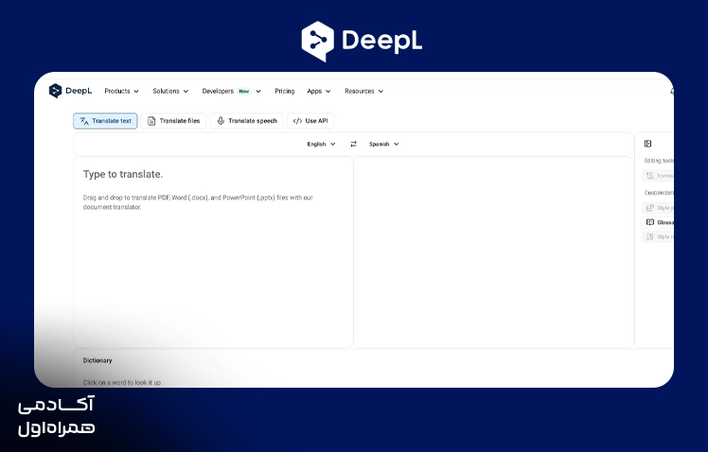The height and width of the screenshot is (452, 708).
Task: Expand the Apps menu
Action: click(319, 91)
